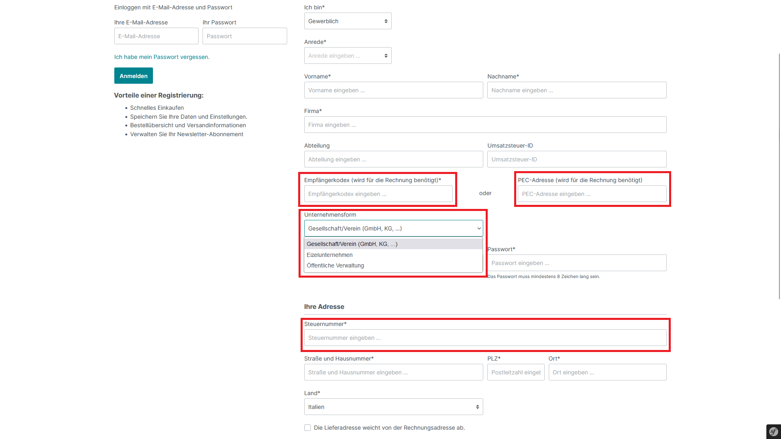Click 'Bestellübersicht und Versandinformationen' list item
The width and height of the screenshot is (781, 439).
pos(188,125)
